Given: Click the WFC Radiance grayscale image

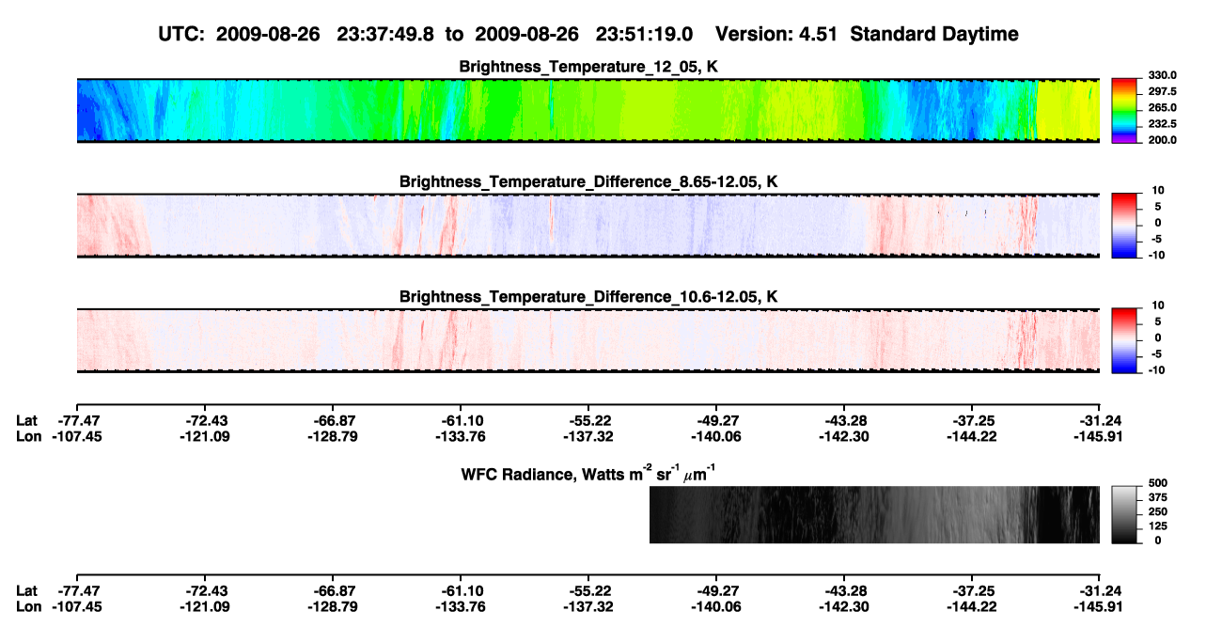Looking at the screenshot, I should [874, 514].
